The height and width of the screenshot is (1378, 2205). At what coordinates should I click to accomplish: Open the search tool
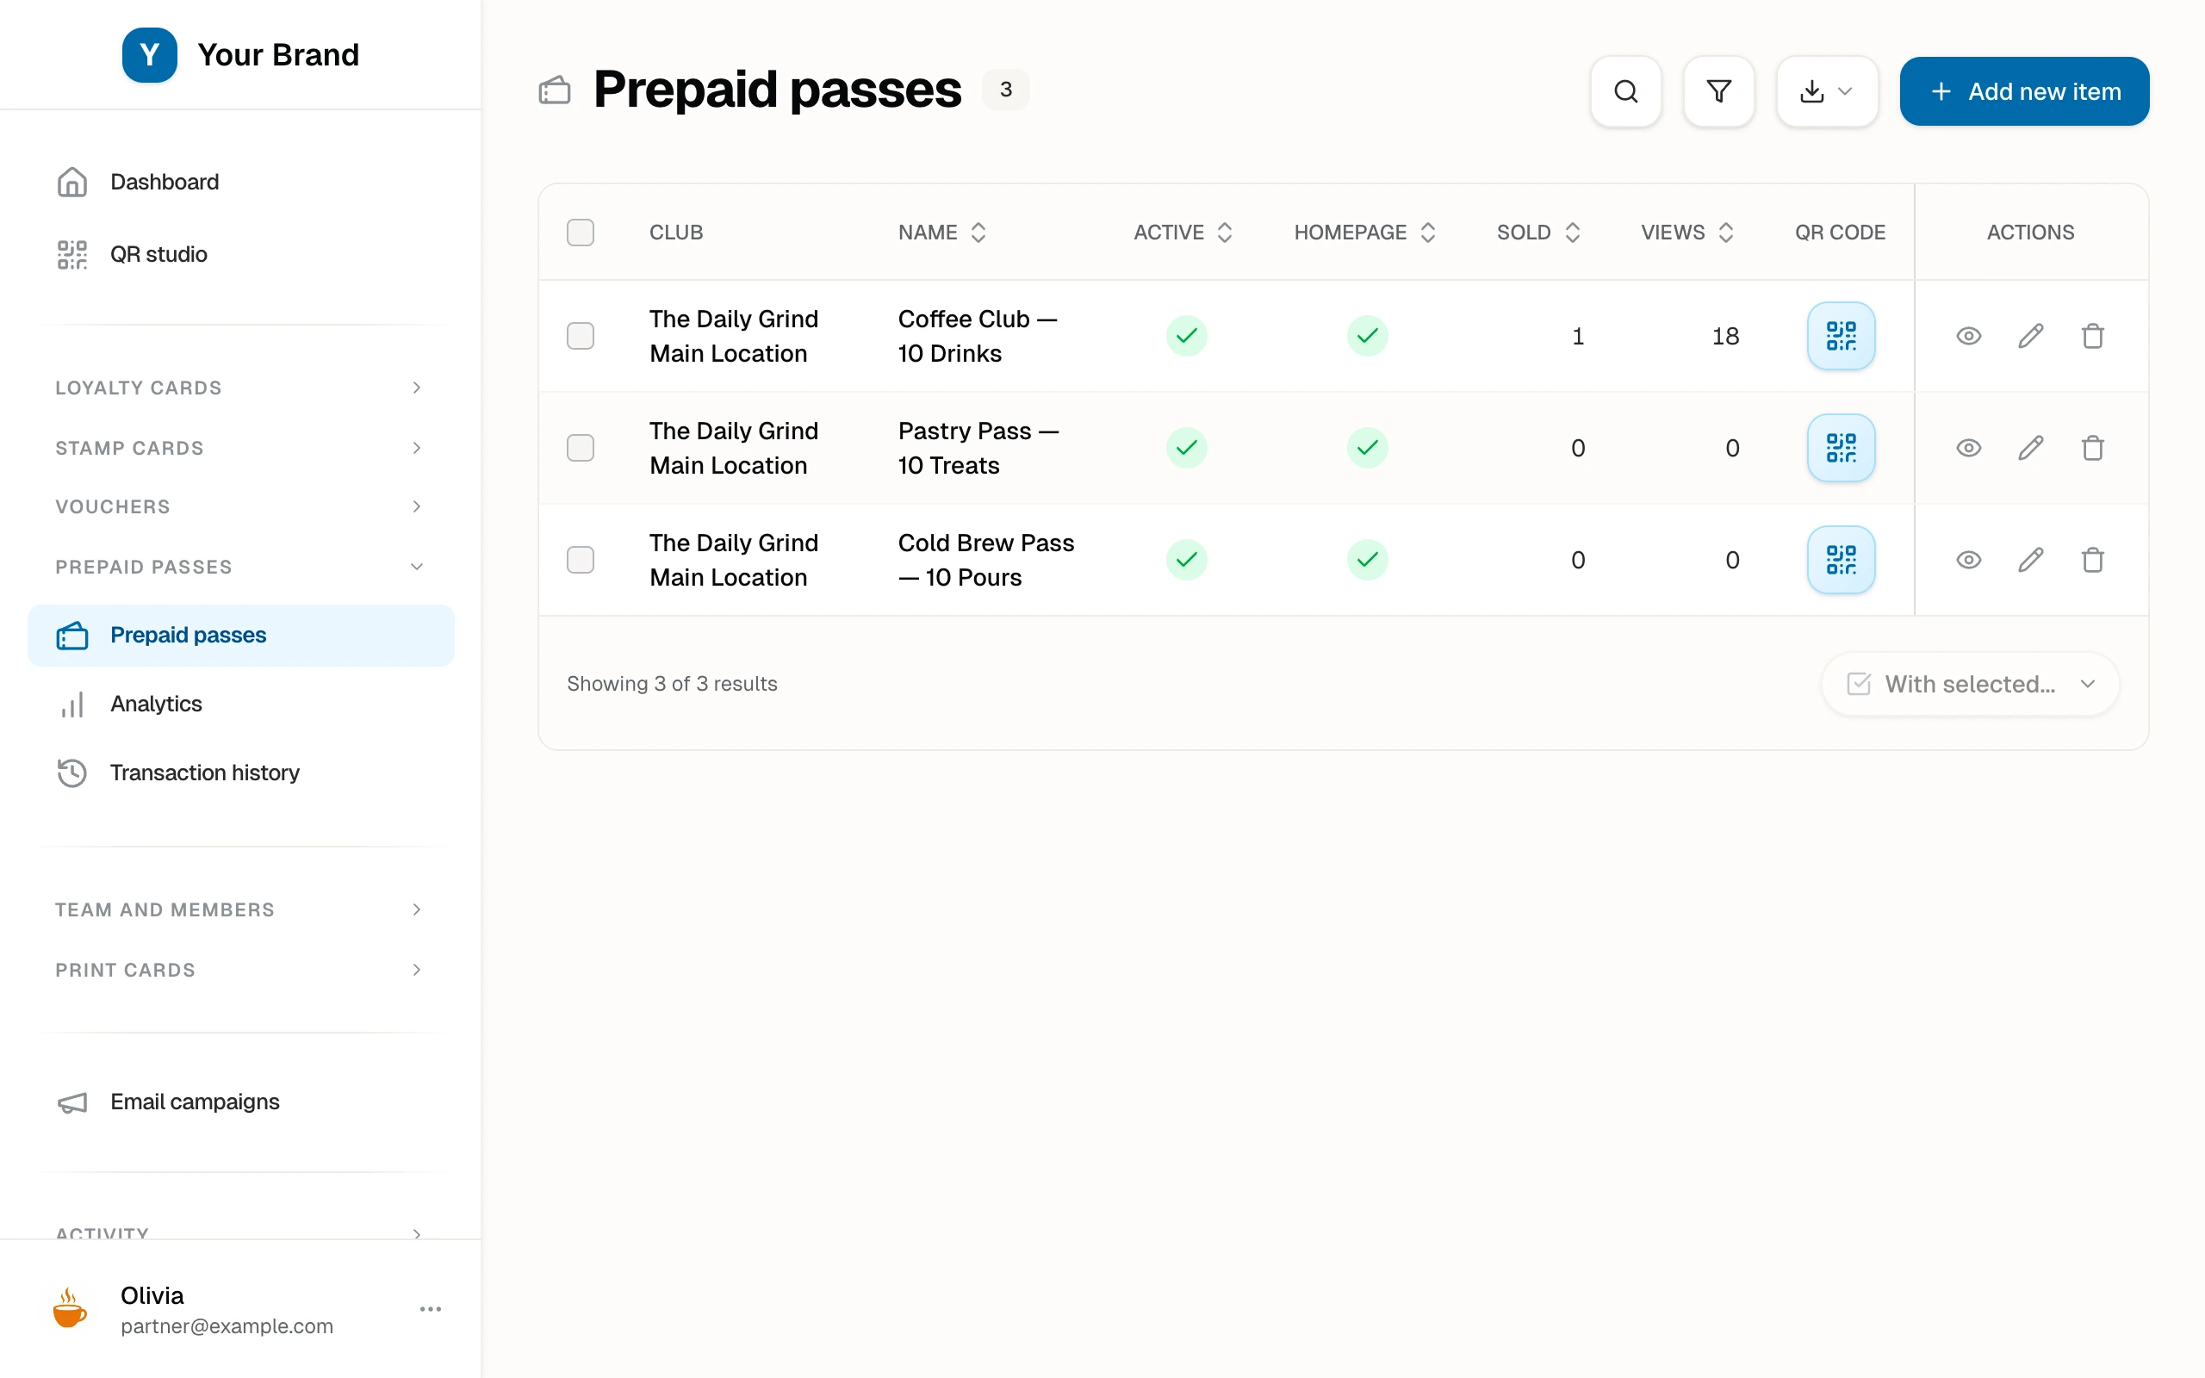pos(1625,91)
